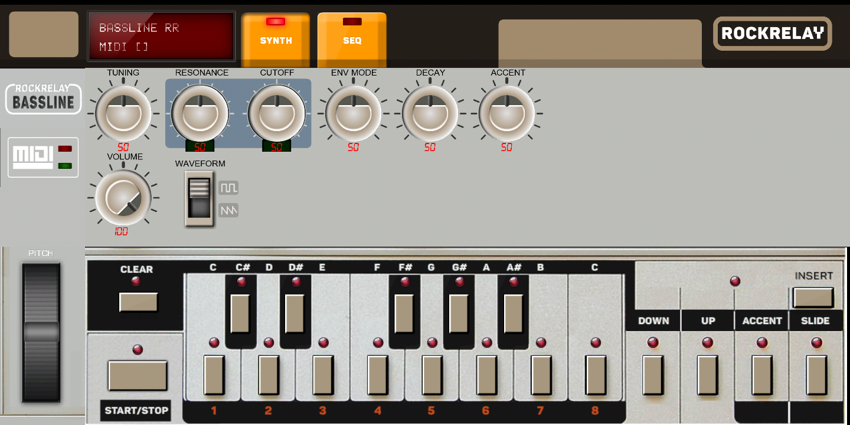Image resolution: width=850 pixels, height=425 pixels.
Task: Flip the WAVEFORM toggle switch
Action: 200,199
